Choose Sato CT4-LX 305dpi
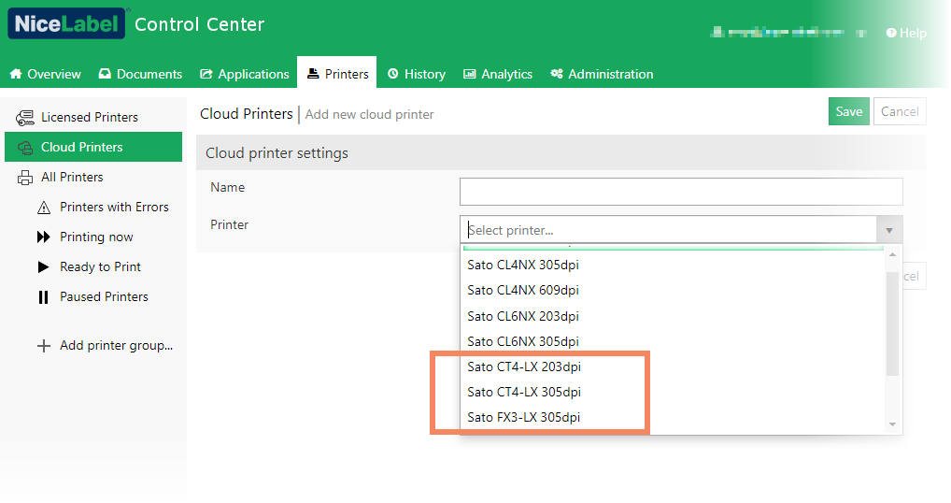The image size is (951, 503). (672, 393)
